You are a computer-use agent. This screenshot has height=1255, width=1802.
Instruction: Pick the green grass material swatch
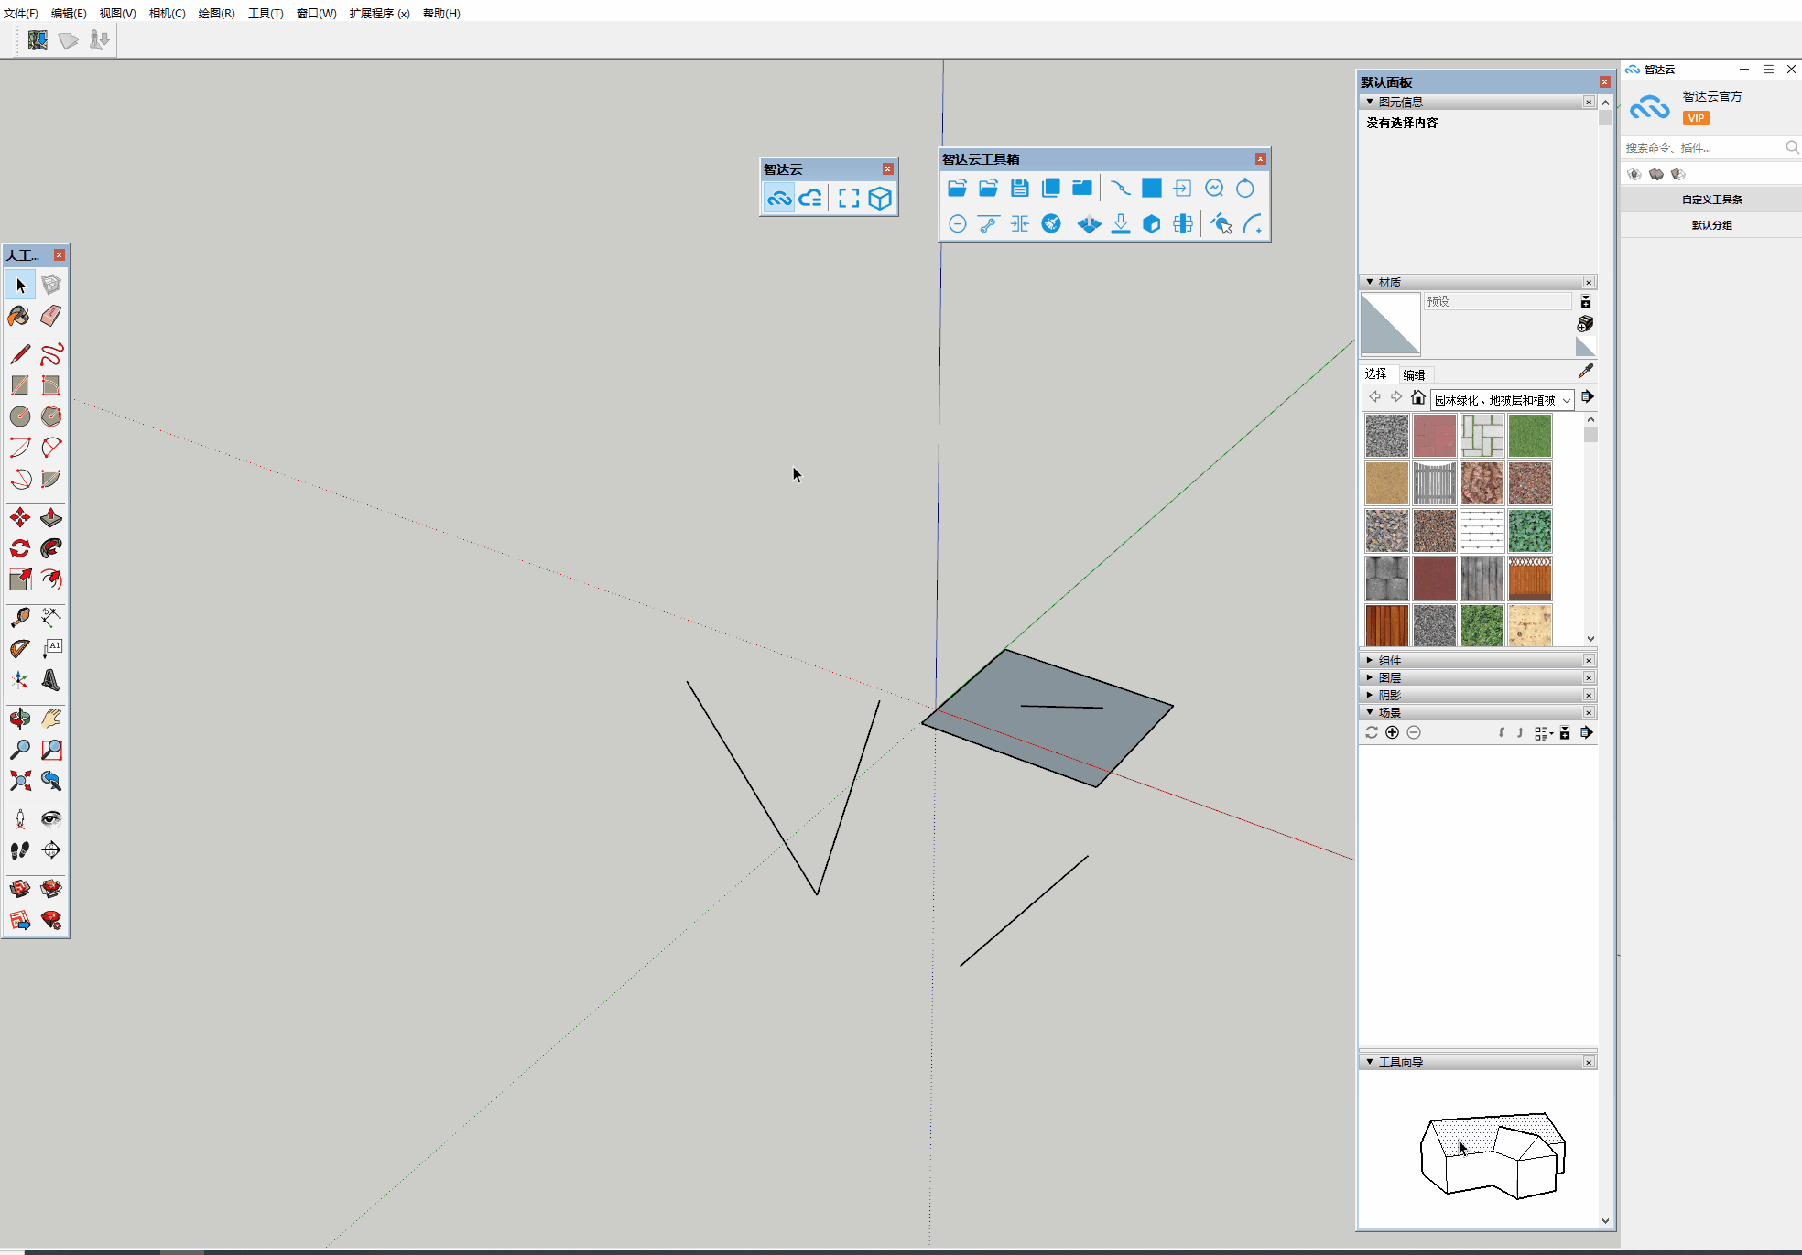pos(1529,436)
